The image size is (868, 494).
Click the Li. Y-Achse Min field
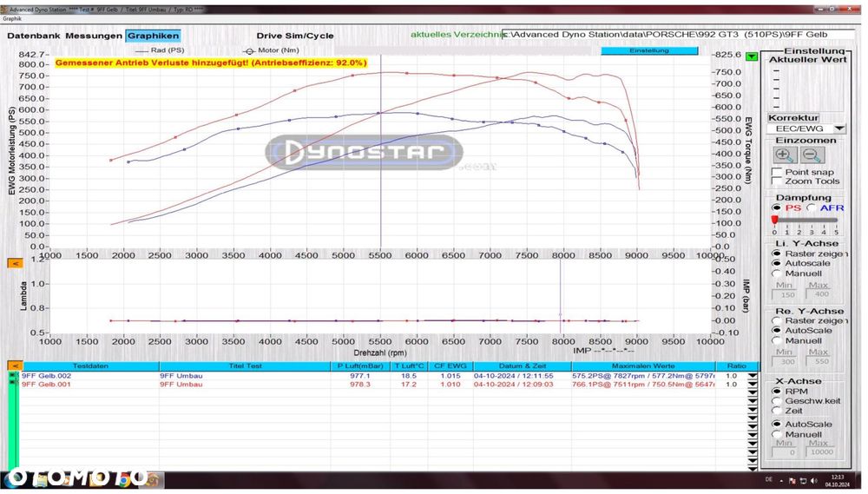coord(784,294)
